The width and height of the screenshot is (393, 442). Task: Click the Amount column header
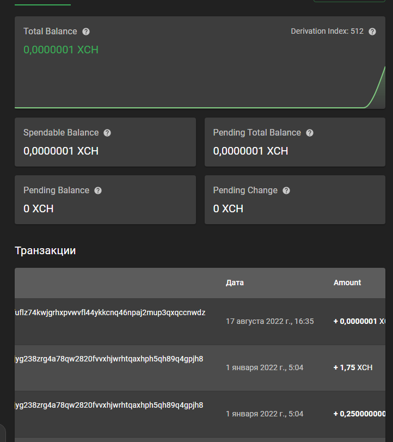click(347, 283)
